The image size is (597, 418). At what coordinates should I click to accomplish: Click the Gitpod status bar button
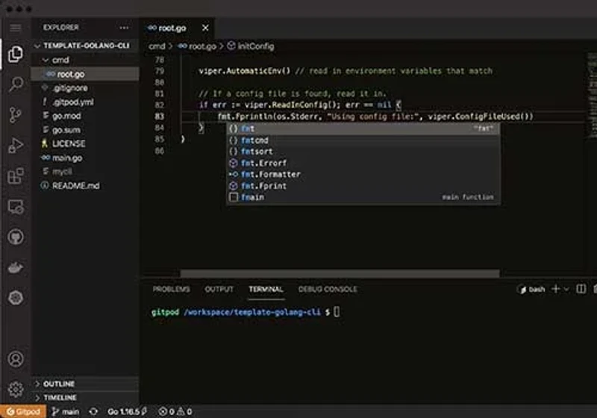pyautogui.click(x=23, y=411)
